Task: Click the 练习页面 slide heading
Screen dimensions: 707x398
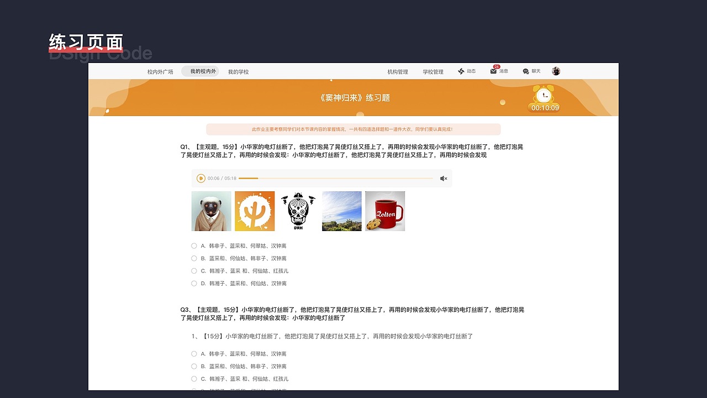Action: [86, 42]
